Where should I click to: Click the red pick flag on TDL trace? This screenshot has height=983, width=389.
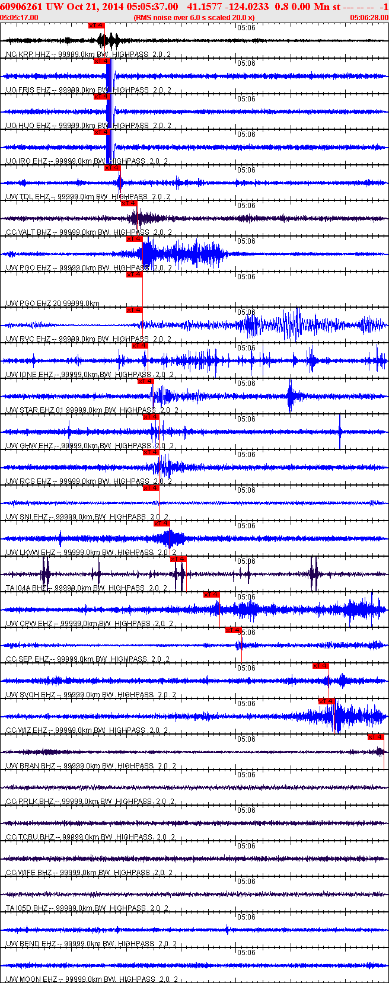tap(112, 168)
